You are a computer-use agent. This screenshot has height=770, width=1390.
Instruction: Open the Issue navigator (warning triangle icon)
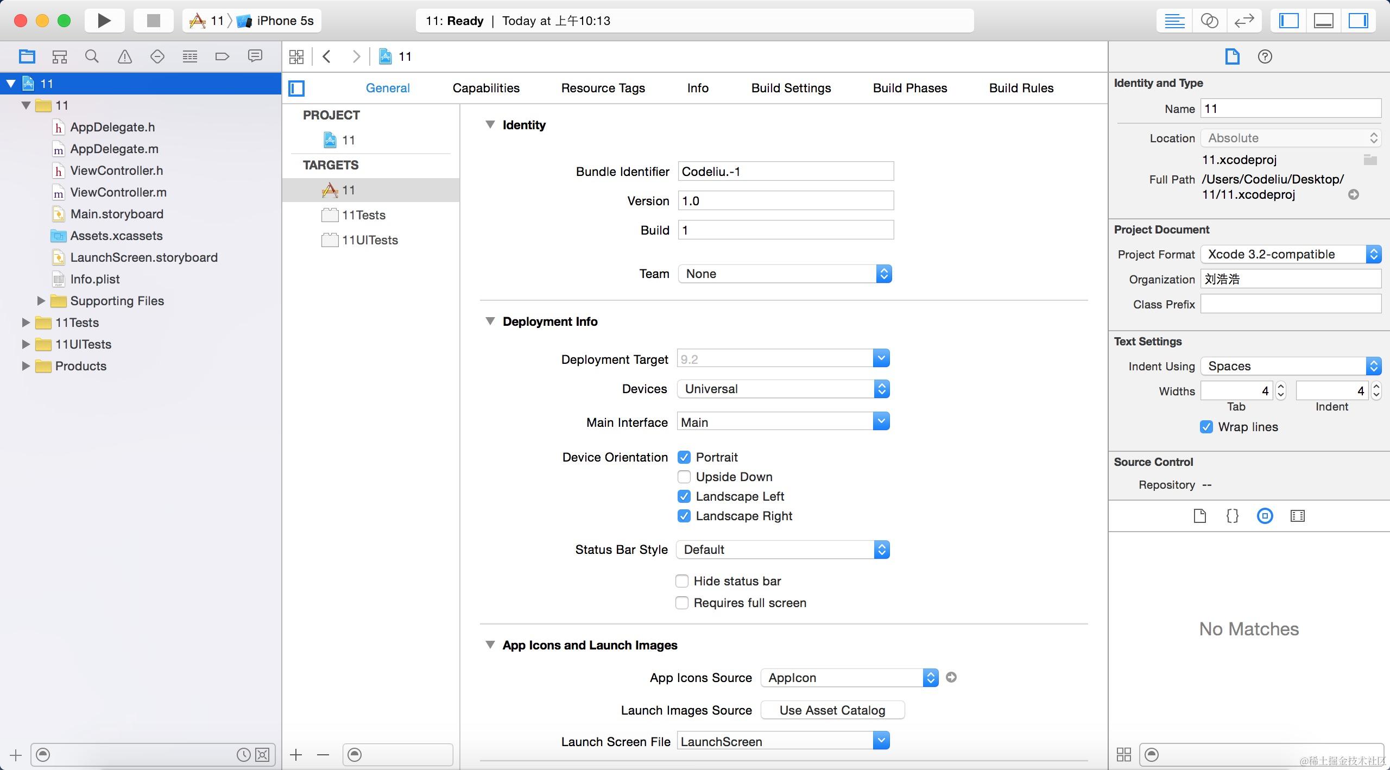[124, 56]
